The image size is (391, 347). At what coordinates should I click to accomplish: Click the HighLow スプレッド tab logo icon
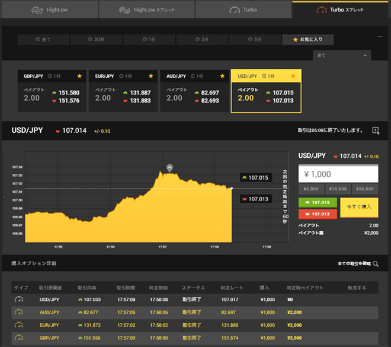click(x=124, y=10)
